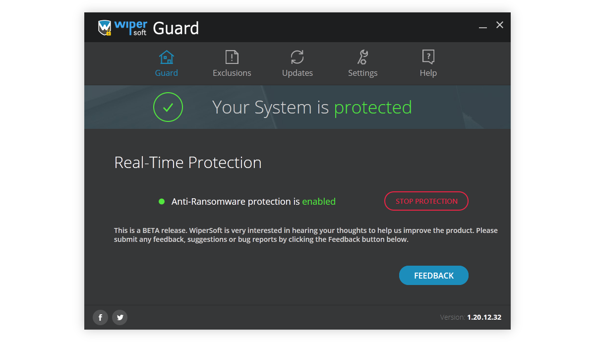The width and height of the screenshot is (595, 342).
Task: Open the Facebook page icon
Action: click(100, 317)
